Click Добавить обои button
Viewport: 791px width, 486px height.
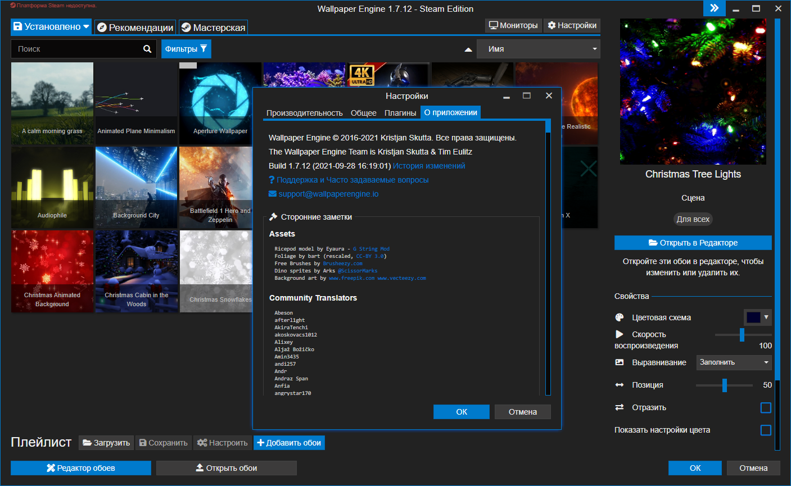(x=289, y=443)
